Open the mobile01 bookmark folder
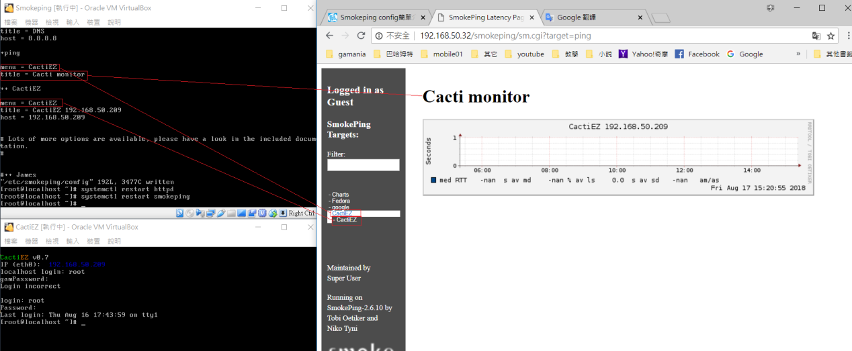Screen dimensions: 852x351 (x=441, y=54)
